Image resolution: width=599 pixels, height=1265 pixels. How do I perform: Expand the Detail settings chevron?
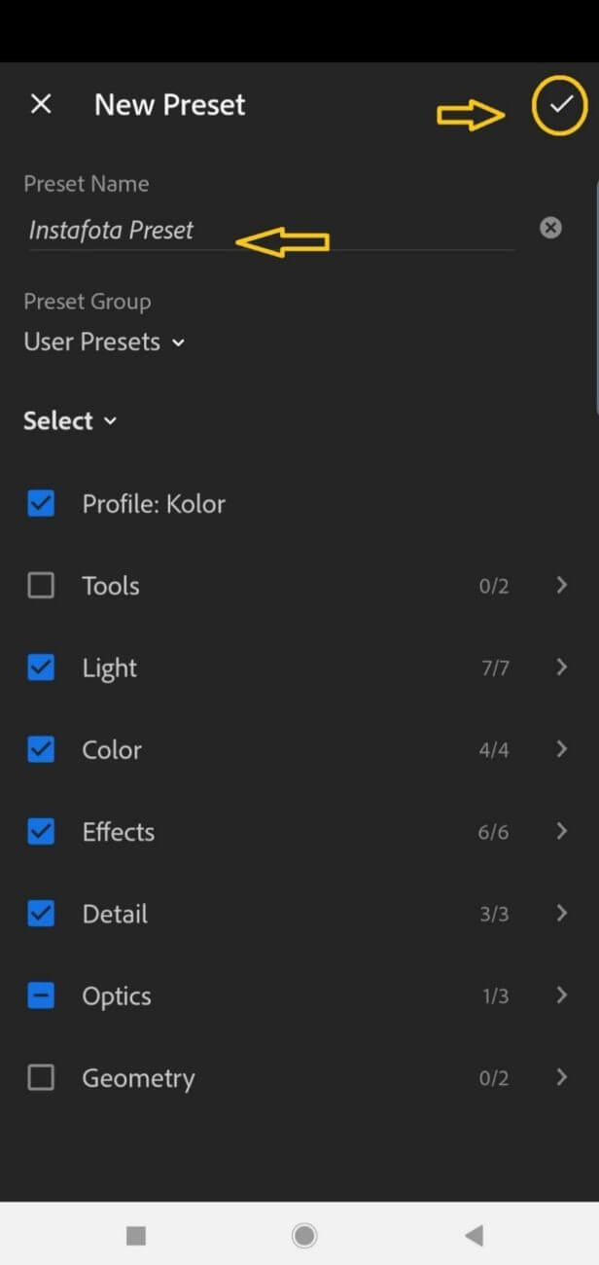pos(561,913)
